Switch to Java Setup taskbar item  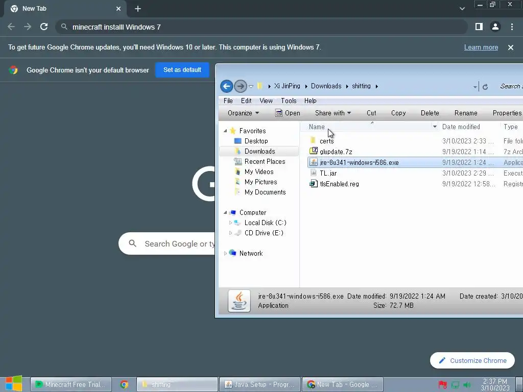(260, 384)
